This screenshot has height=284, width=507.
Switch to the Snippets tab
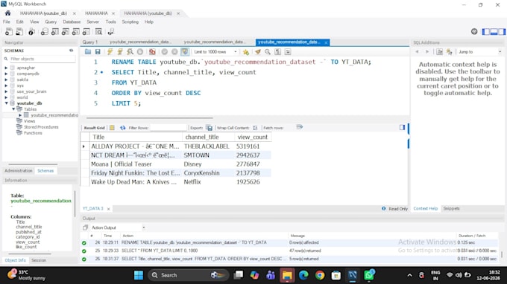click(x=451, y=209)
